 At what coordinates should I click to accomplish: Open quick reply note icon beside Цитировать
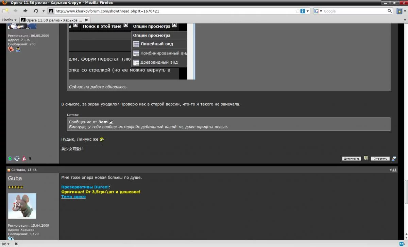[366, 158]
